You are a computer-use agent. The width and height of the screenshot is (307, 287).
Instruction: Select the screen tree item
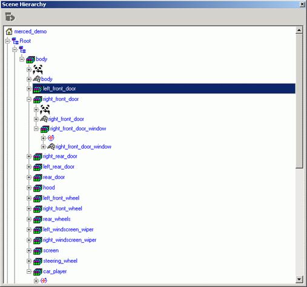(x=51, y=251)
